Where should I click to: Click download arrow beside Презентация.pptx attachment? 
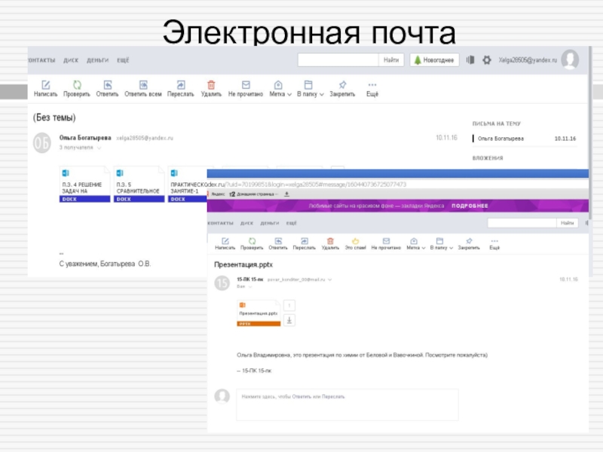pos(289,320)
